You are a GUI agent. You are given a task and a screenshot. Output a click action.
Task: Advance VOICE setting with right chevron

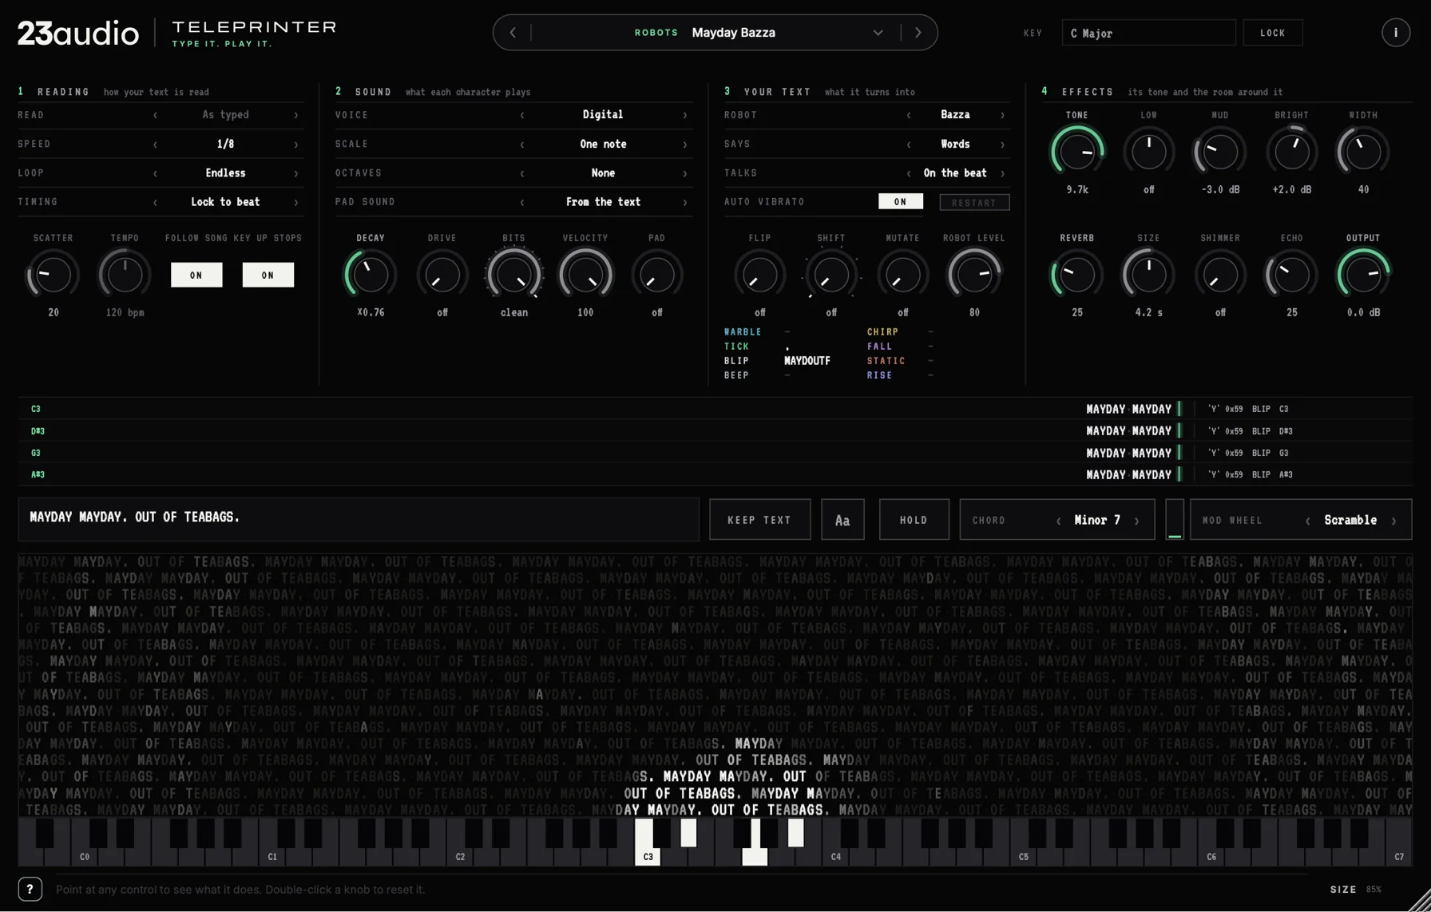point(684,115)
